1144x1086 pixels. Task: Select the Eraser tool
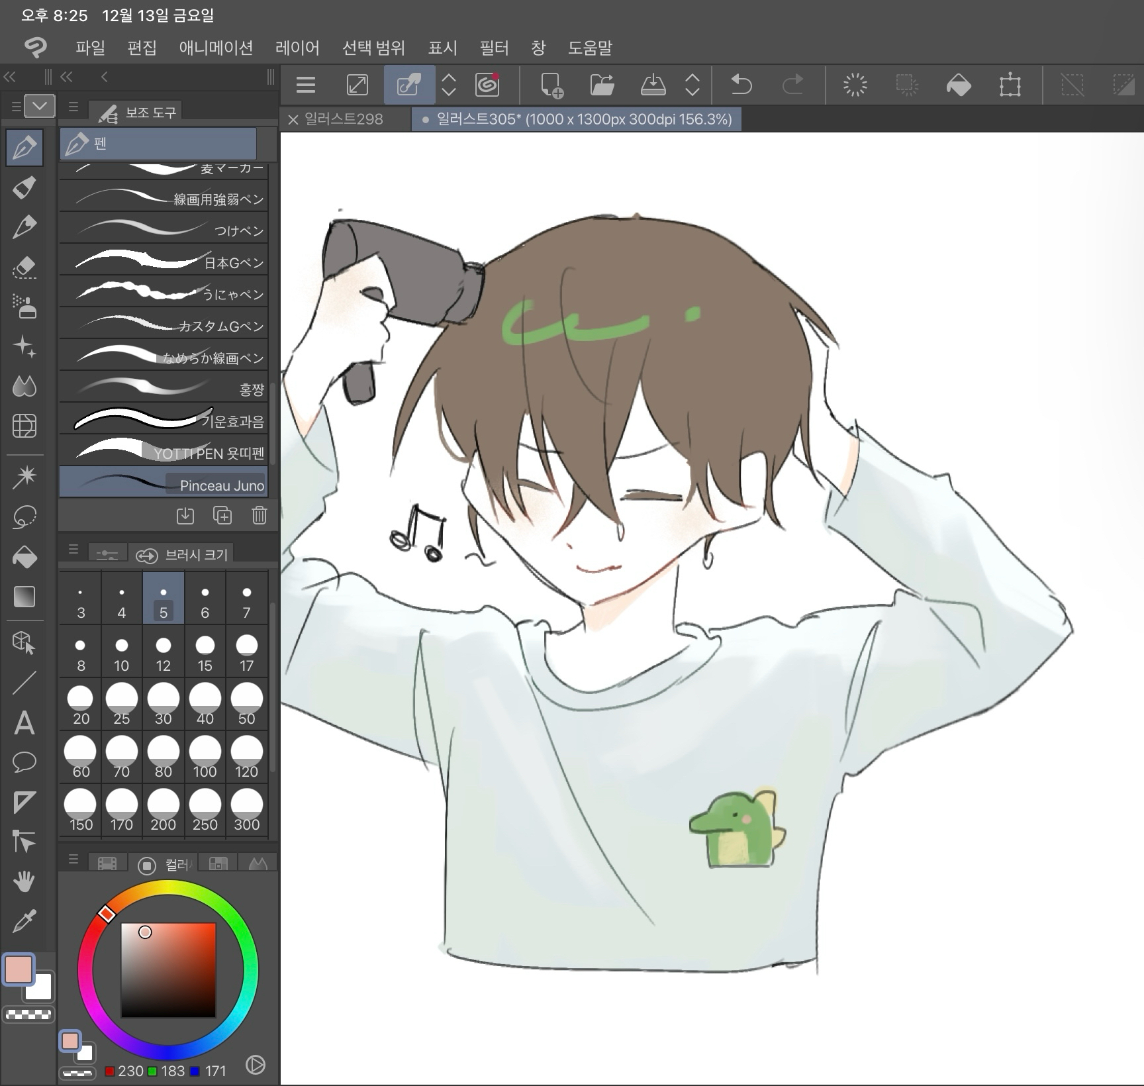point(24,267)
